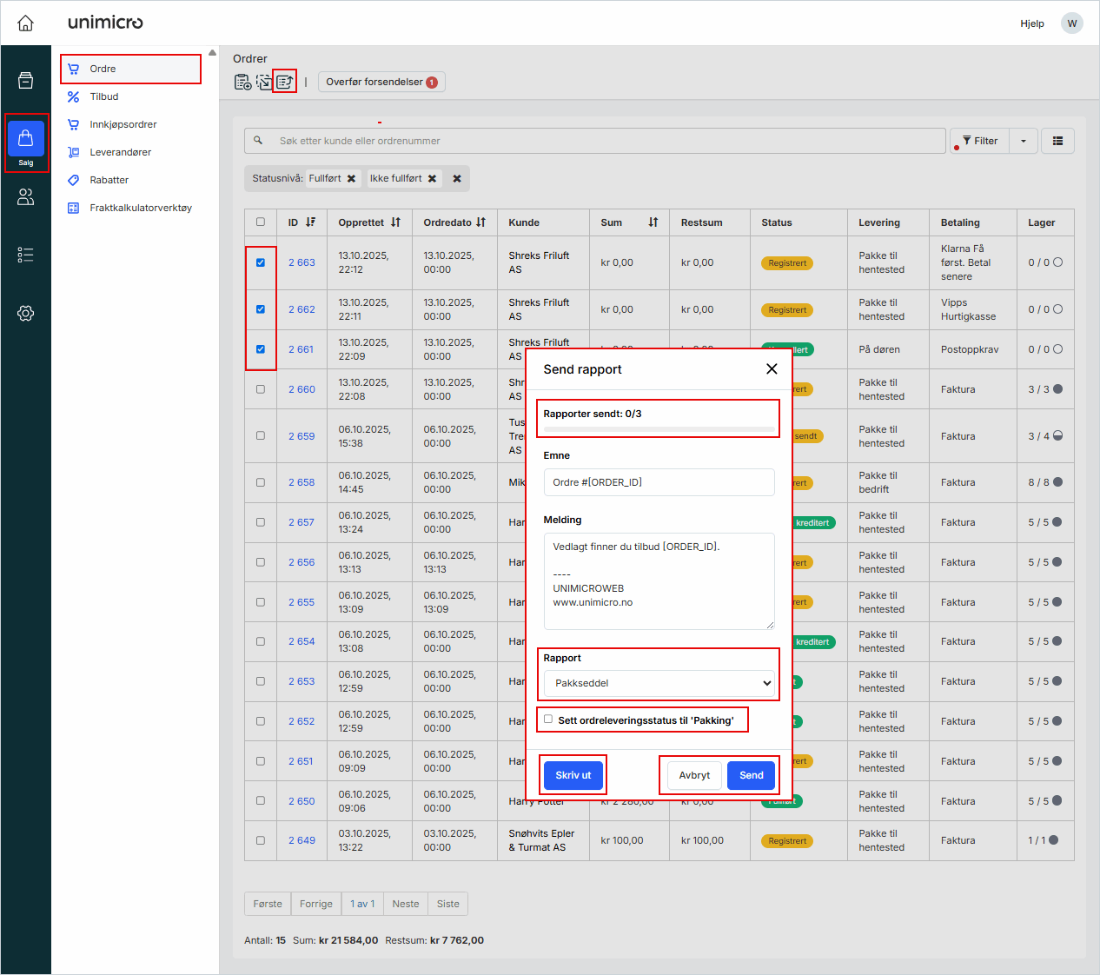
Task: Open the Rapport dropdown showing Pakkseddel
Action: coord(659,683)
